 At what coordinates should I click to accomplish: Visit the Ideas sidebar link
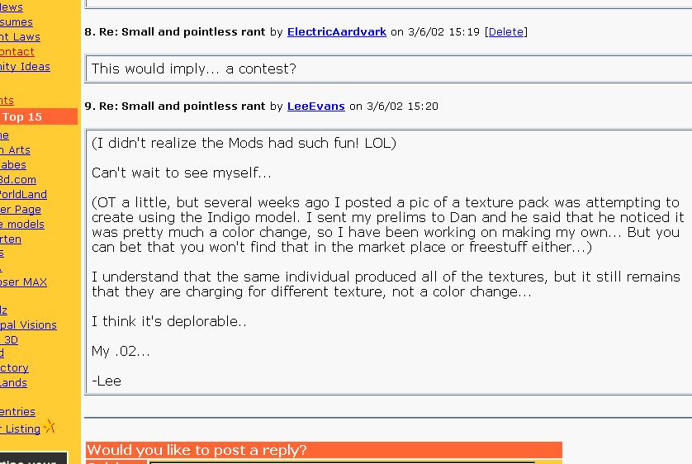[x=26, y=67]
